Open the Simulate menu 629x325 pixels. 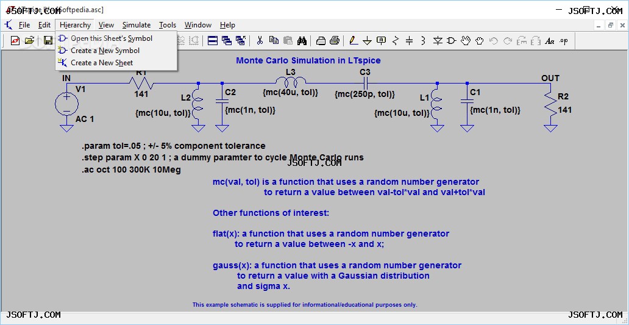click(137, 25)
